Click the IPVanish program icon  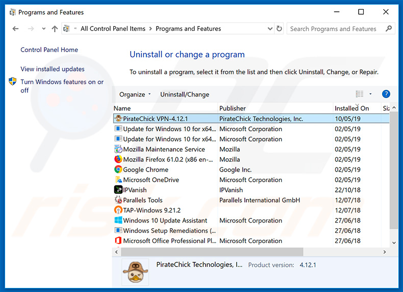tap(118, 189)
